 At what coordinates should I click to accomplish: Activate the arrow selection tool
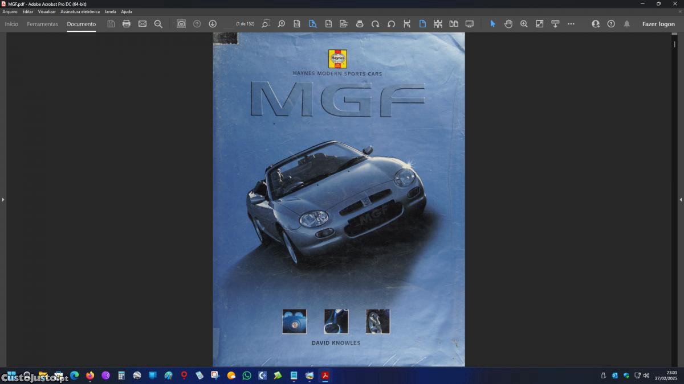click(x=493, y=24)
